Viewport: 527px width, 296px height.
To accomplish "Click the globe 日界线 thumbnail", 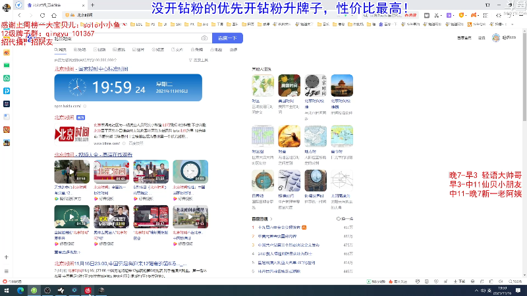I will coord(263,180).
